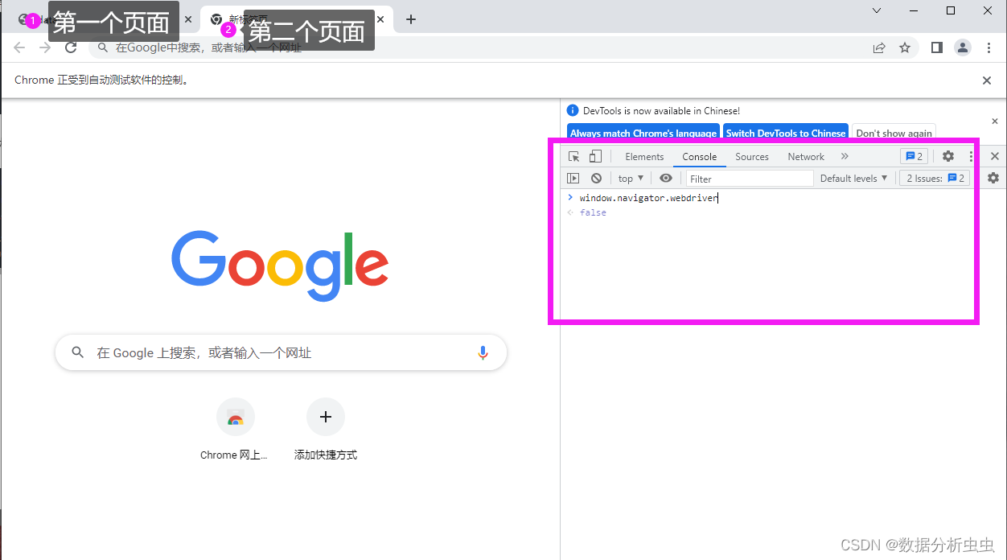Focus the Google search box
The image size is (1007, 560).
coord(281,352)
